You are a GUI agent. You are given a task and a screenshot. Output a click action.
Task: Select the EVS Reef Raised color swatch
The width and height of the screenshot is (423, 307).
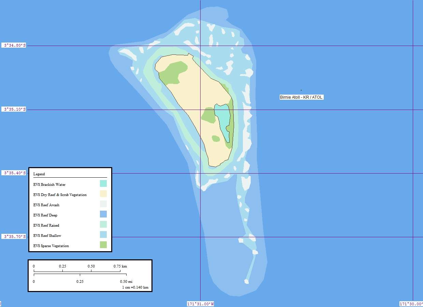(x=103, y=224)
